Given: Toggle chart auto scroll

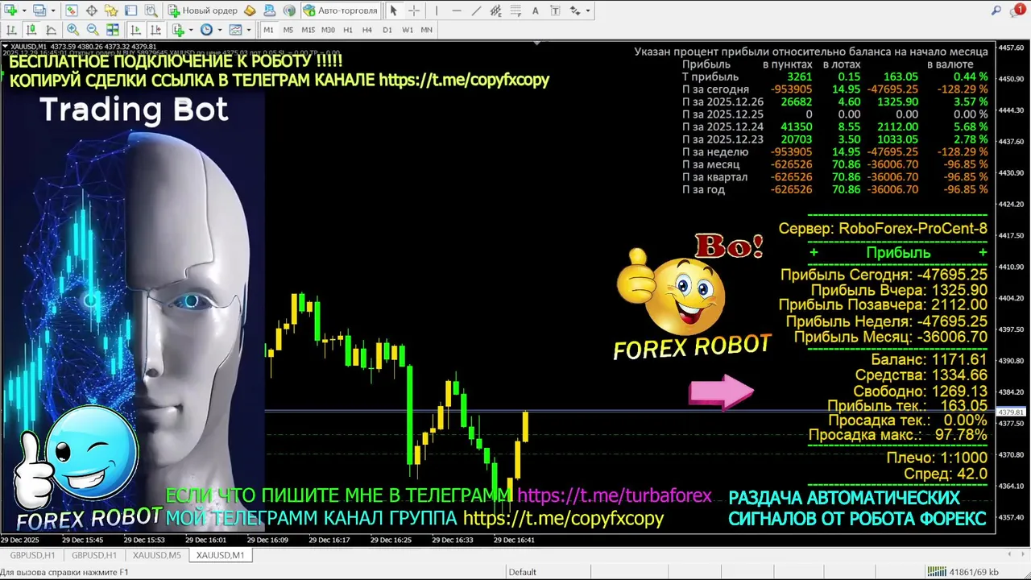Looking at the screenshot, I should pos(135,30).
